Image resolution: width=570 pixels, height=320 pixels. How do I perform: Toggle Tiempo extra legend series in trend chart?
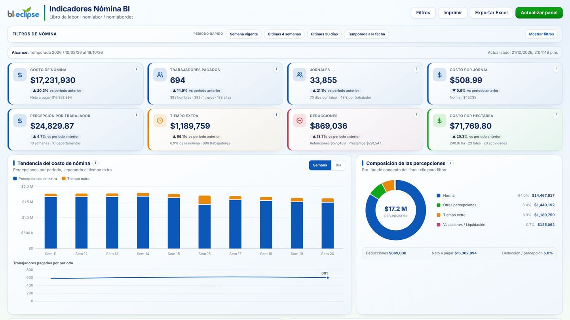point(76,179)
